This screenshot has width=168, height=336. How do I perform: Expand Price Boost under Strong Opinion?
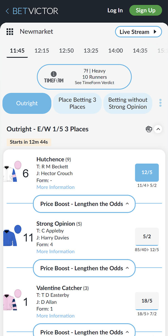(x=84, y=268)
